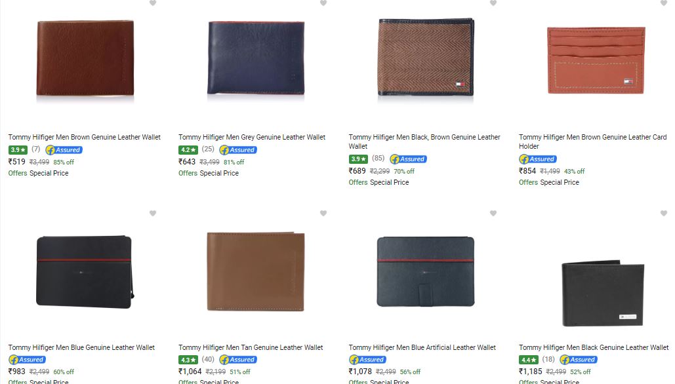Open Tommy Hilfiger Men Grey Genuine Leather Wallet
Viewport: 675px width, 384px height.
tap(251, 138)
